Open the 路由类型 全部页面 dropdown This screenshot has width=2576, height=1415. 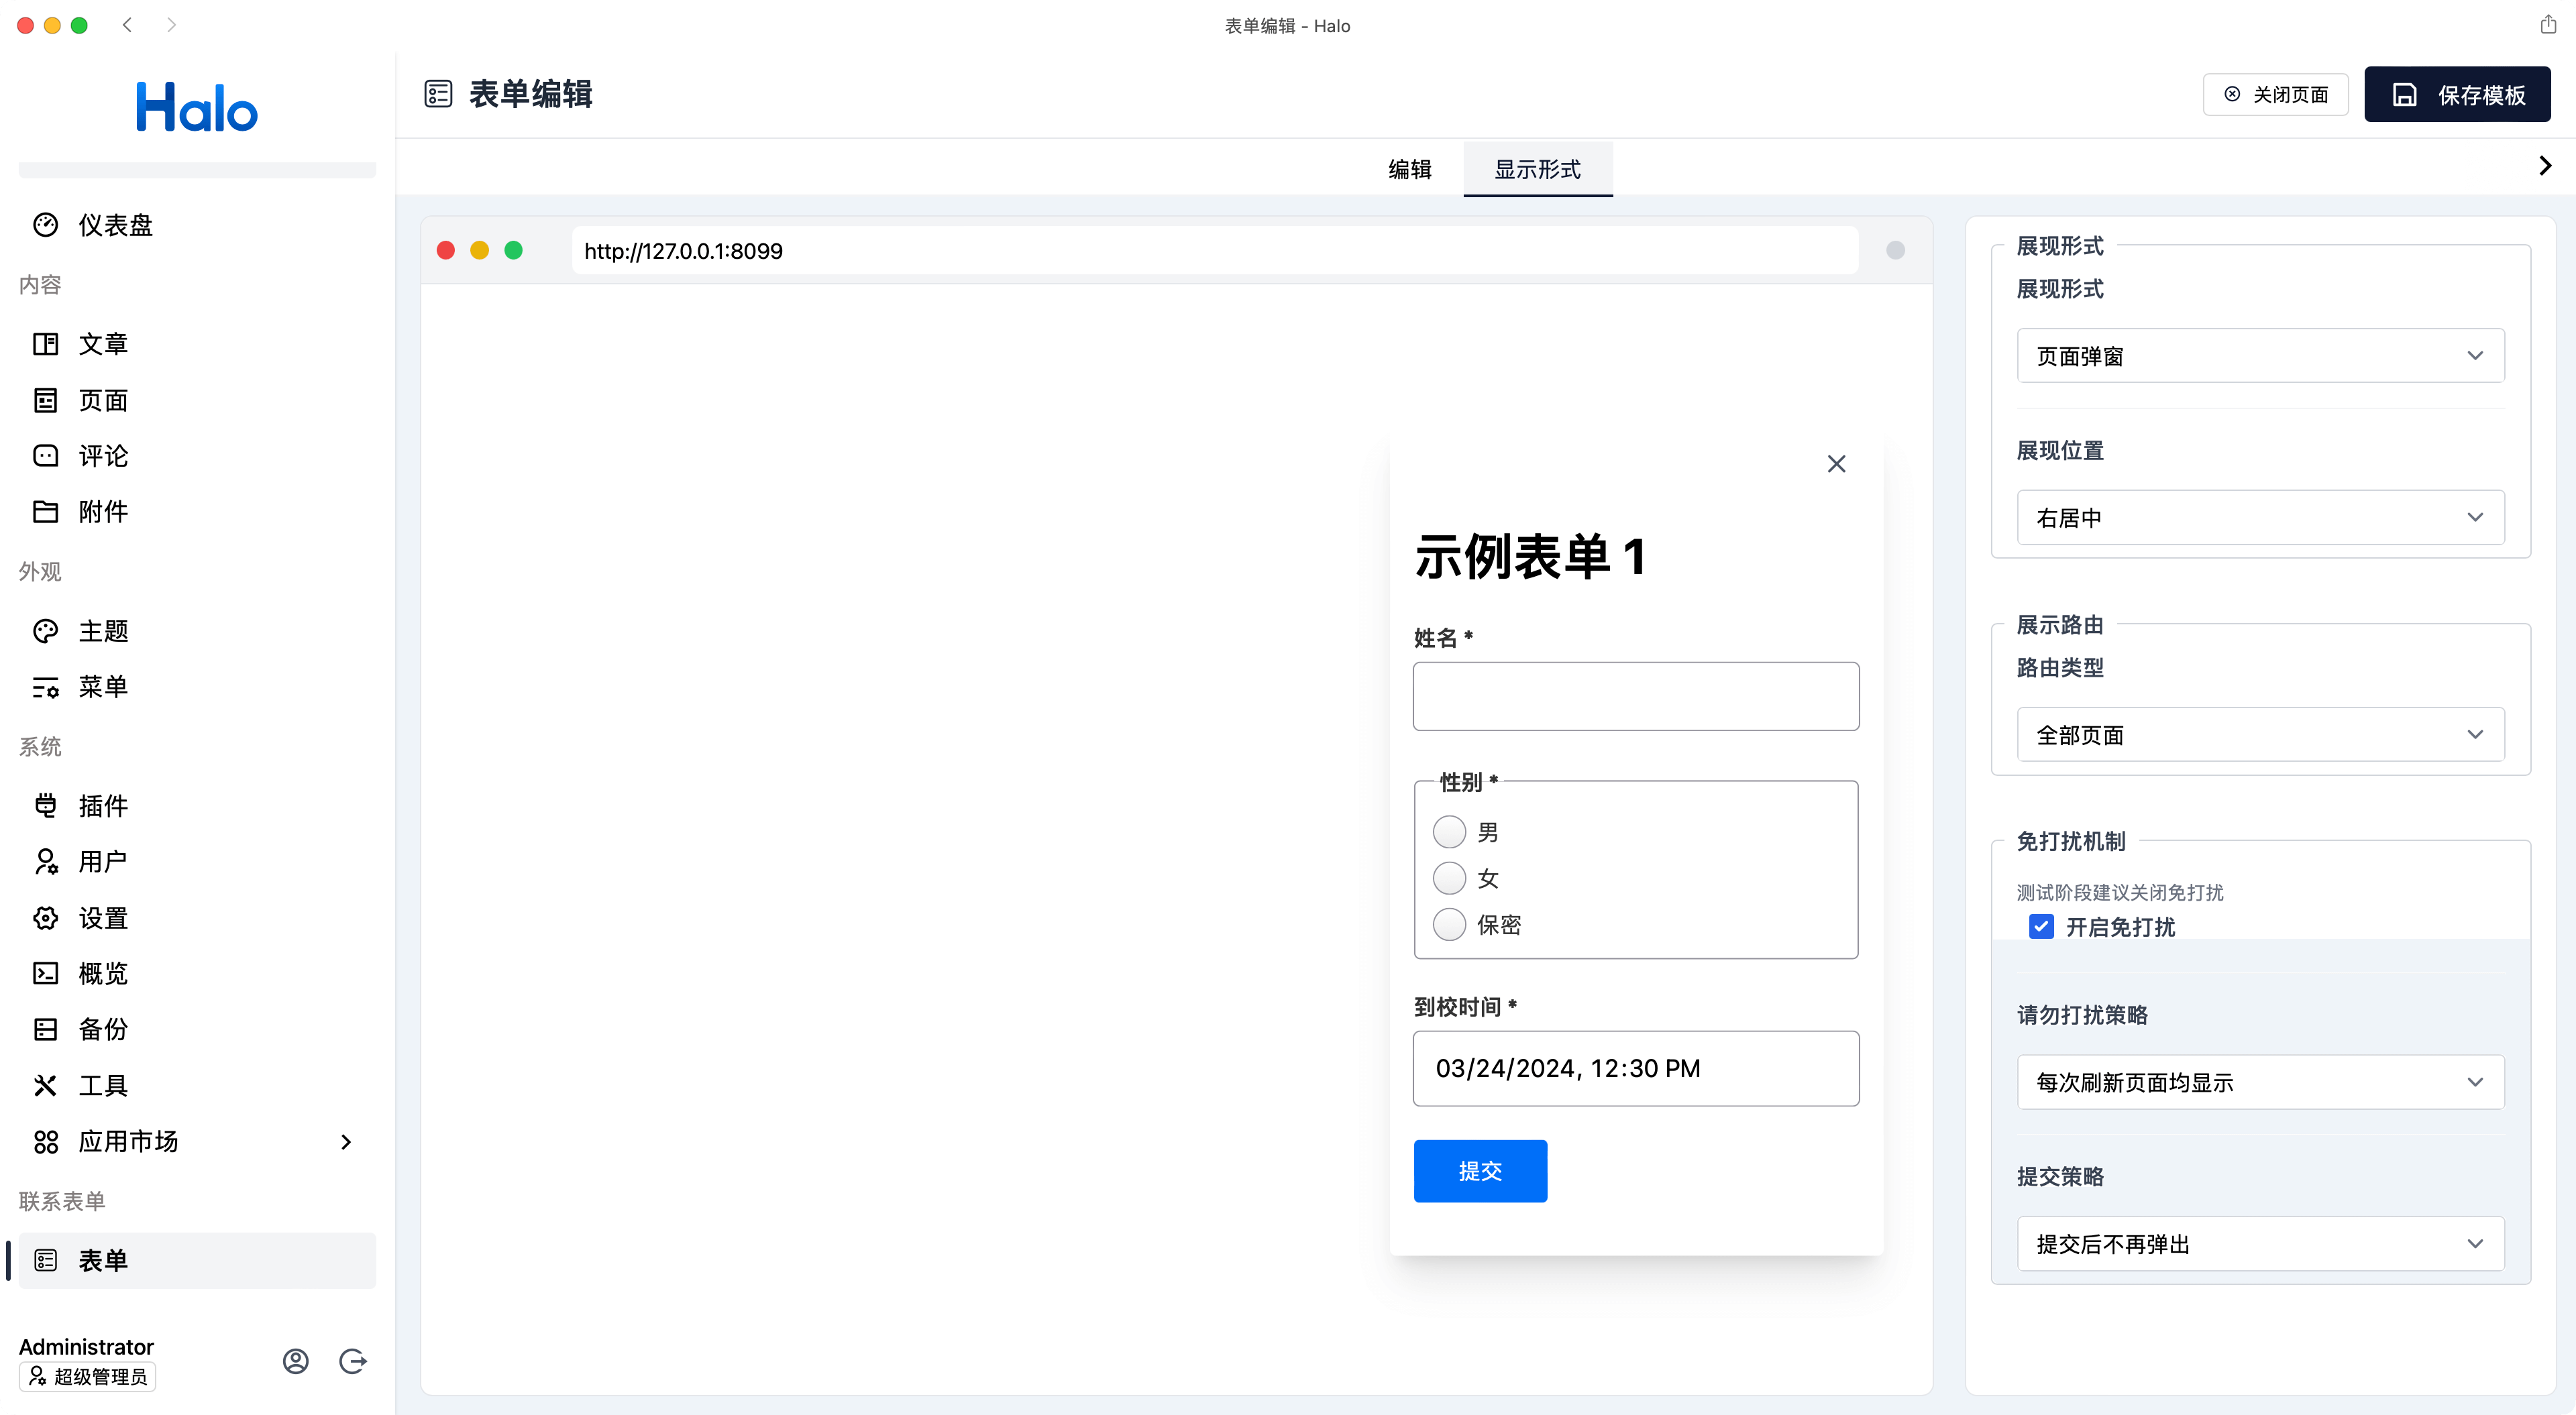click(2260, 735)
